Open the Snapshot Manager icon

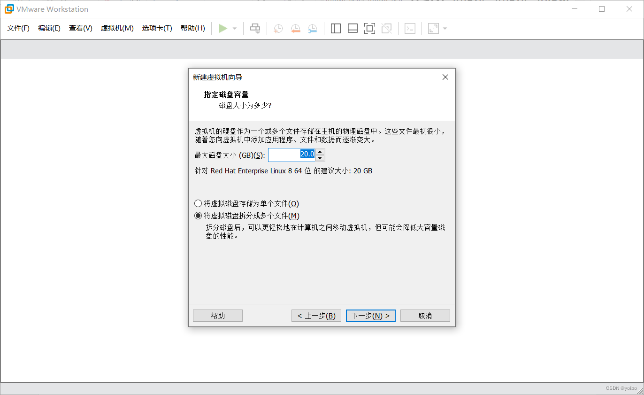[313, 29]
